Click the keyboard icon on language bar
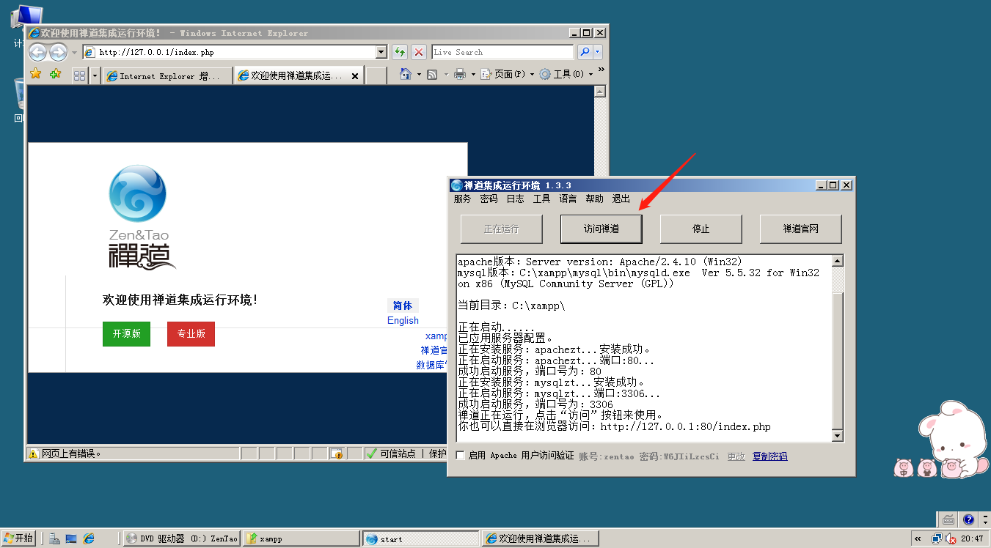The image size is (991, 548). tap(948, 519)
